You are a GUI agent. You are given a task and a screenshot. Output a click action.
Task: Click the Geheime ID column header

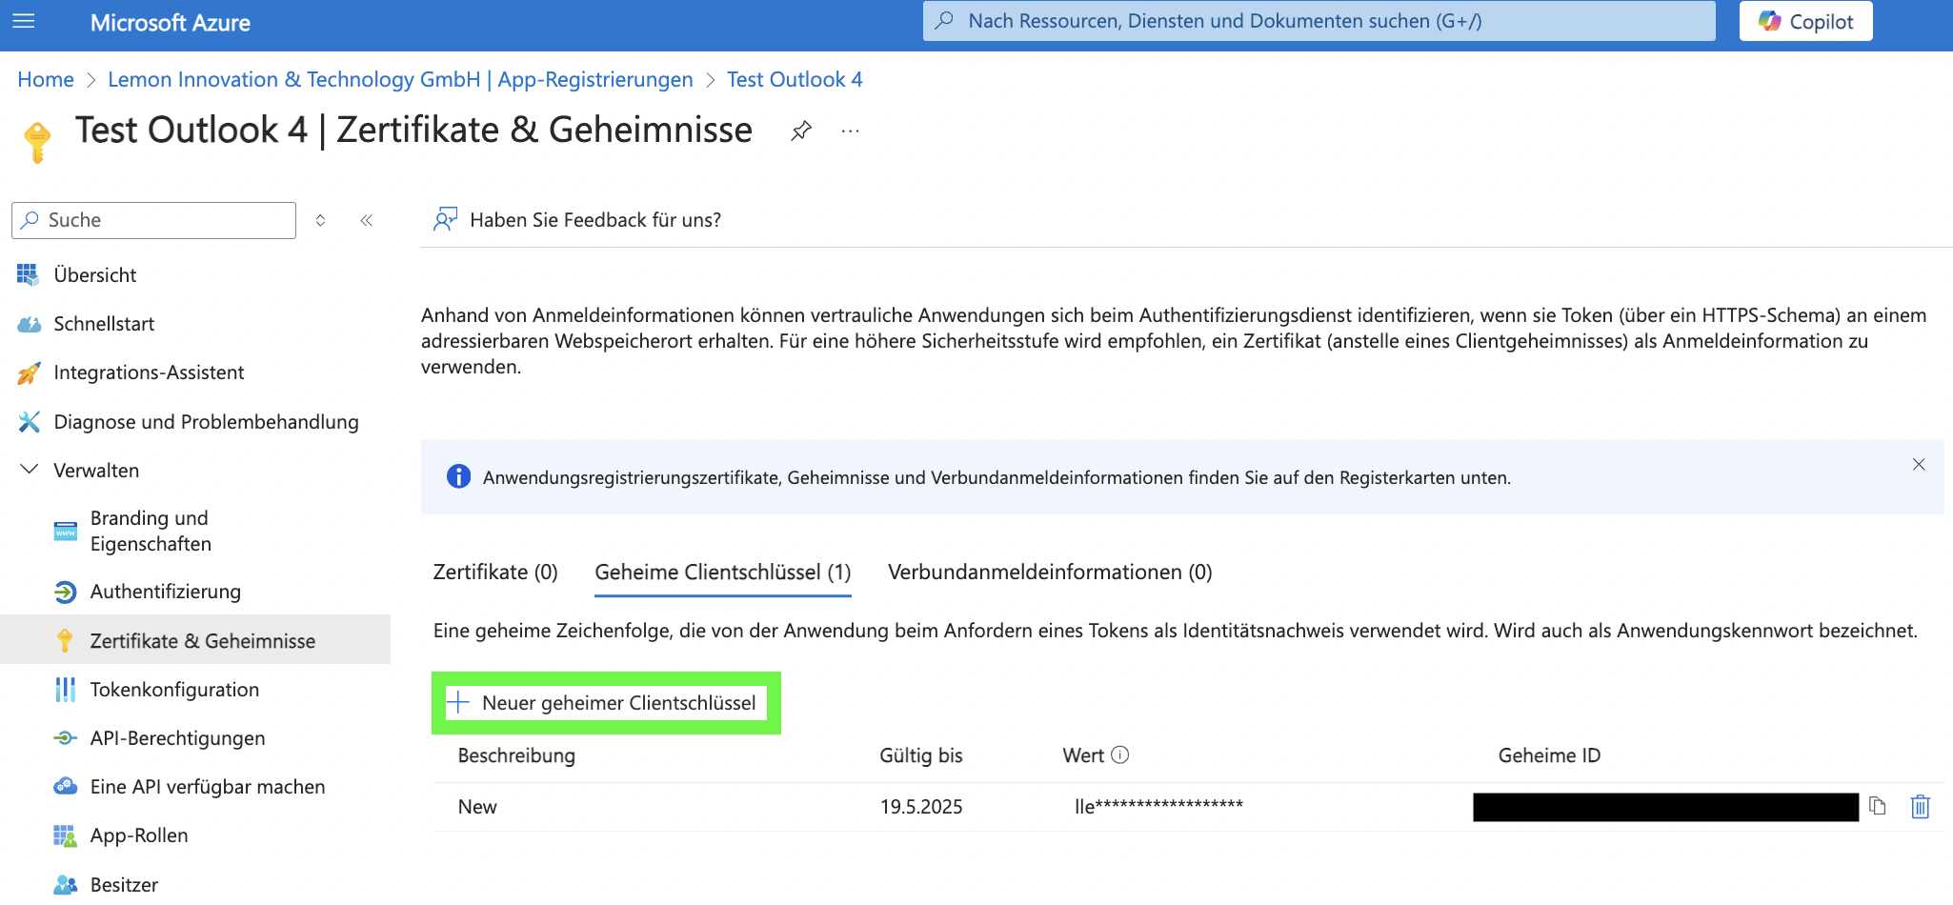(x=1549, y=755)
